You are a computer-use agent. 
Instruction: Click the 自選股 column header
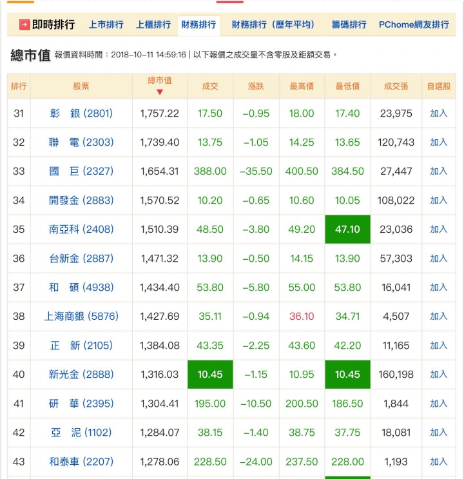(x=439, y=86)
